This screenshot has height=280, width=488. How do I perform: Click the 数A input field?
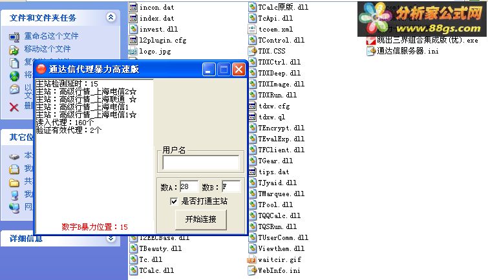click(x=189, y=186)
